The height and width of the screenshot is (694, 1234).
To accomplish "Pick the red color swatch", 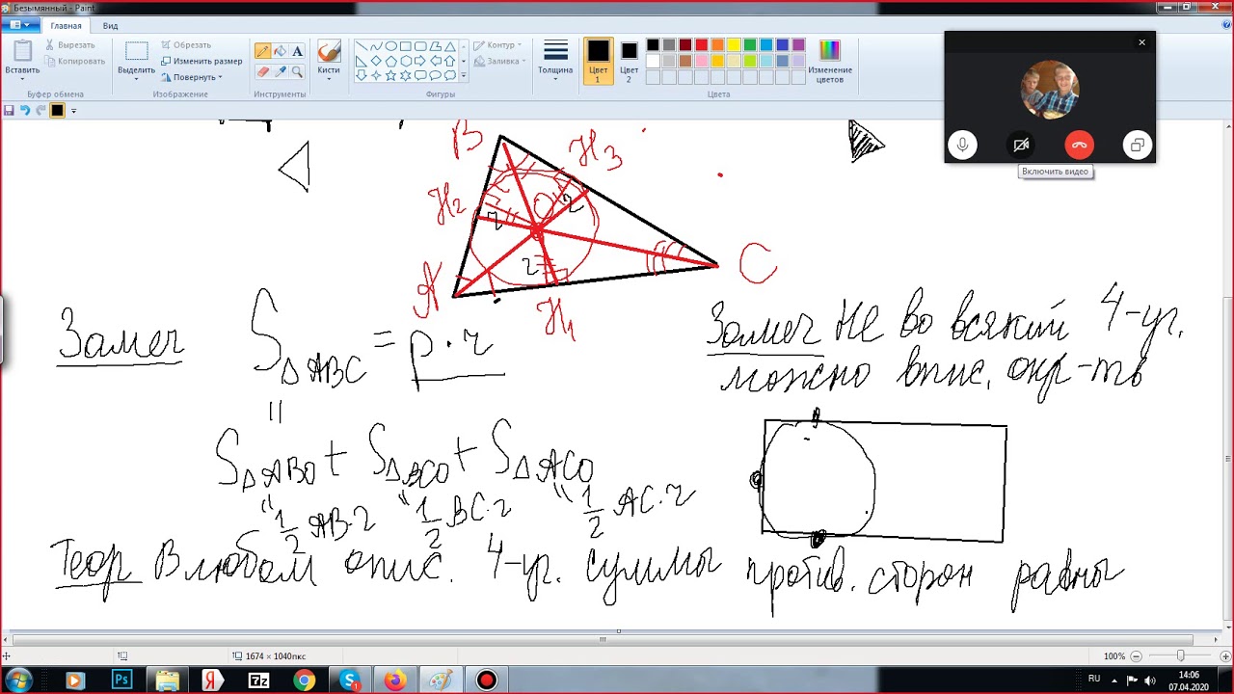I will point(702,45).
